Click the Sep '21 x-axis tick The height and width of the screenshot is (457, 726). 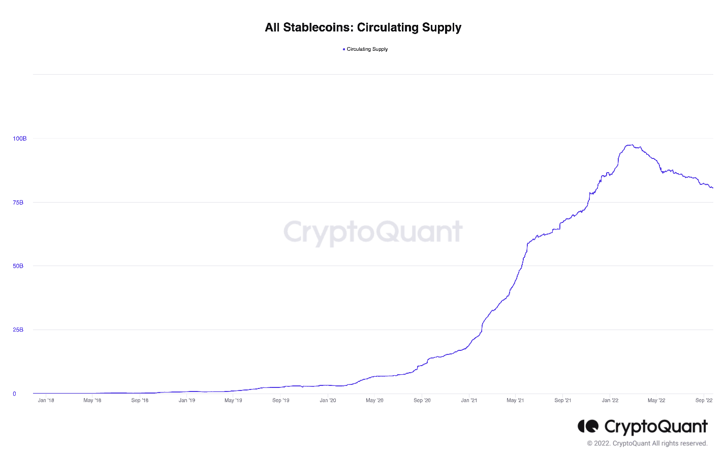click(562, 400)
